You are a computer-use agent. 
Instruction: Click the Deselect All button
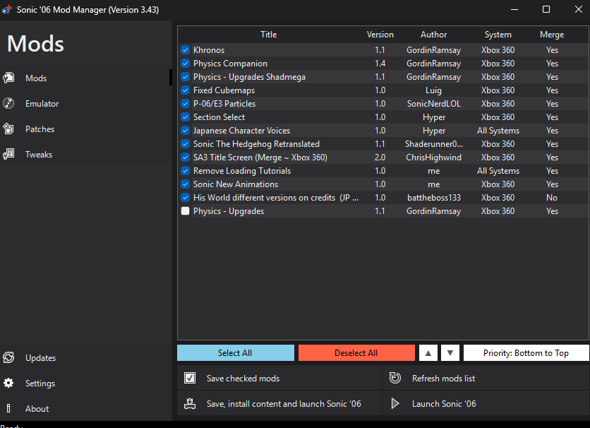[356, 353]
